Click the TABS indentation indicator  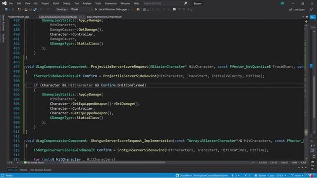click(x=295, y=163)
